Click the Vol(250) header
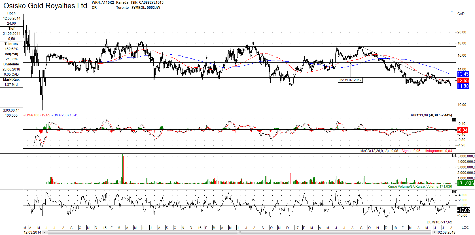 pos(11,54)
